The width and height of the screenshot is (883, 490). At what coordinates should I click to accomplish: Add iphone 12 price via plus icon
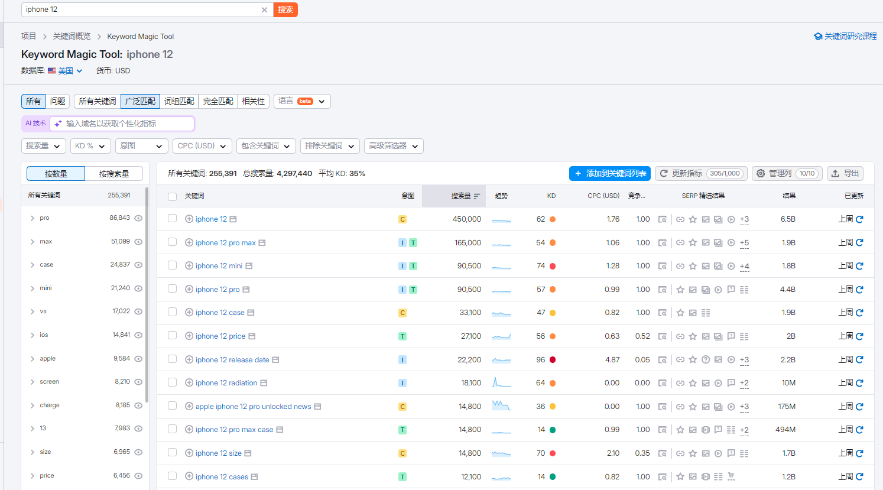[x=189, y=336]
